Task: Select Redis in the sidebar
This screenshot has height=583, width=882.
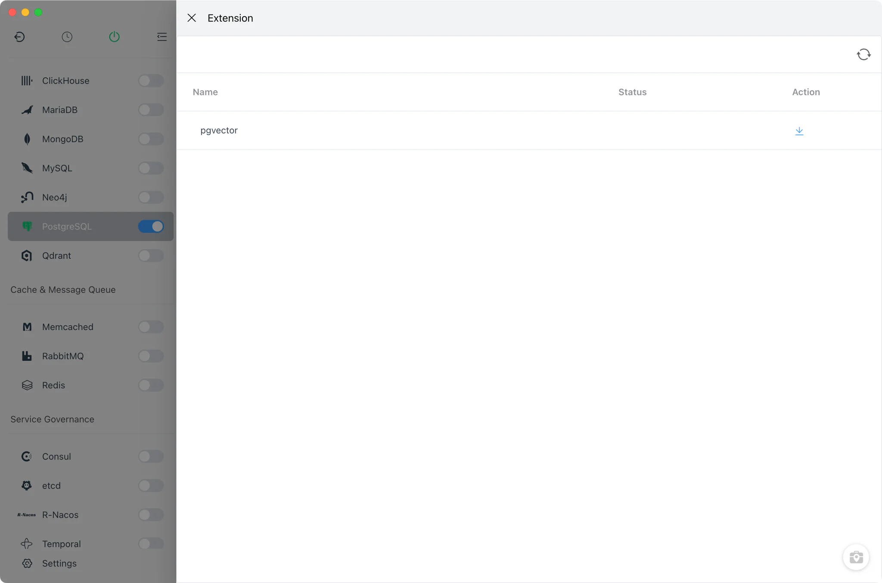Action: 90,385
